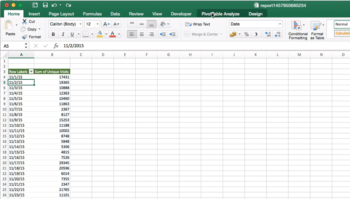Image resolution: width=350 pixels, height=199 pixels.
Task: Click the Increase Indent icon
Action: 172,34
